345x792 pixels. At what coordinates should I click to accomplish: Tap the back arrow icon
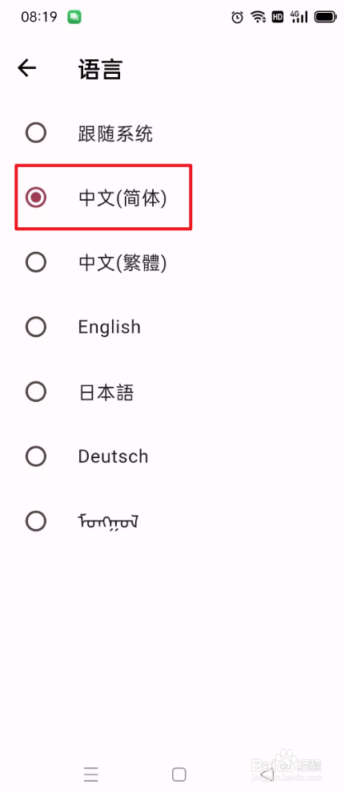pos(26,68)
